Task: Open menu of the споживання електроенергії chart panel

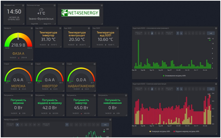Action: click(x=216, y=28)
